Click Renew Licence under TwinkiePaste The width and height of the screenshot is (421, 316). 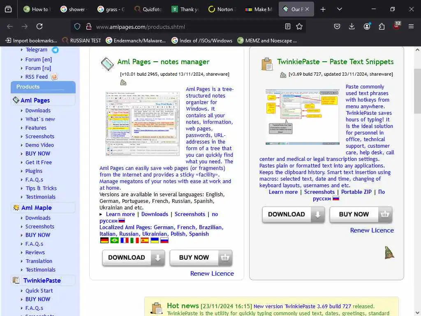372,230
